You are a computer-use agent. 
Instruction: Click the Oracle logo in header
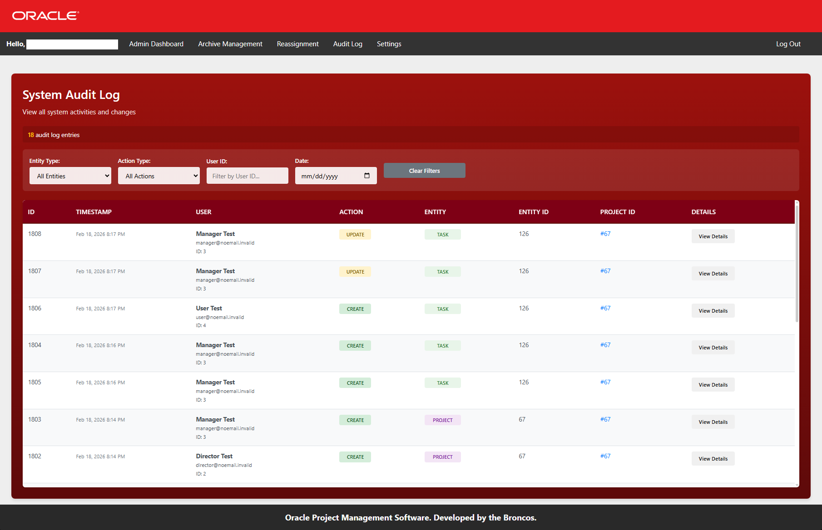click(x=45, y=16)
